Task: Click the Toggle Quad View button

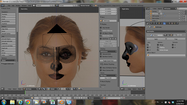Action: [x=108, y=61]
